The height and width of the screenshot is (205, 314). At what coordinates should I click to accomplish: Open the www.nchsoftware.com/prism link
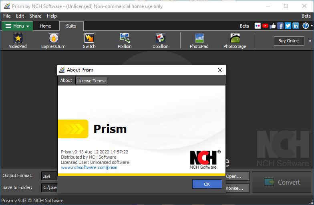point(89,167)
